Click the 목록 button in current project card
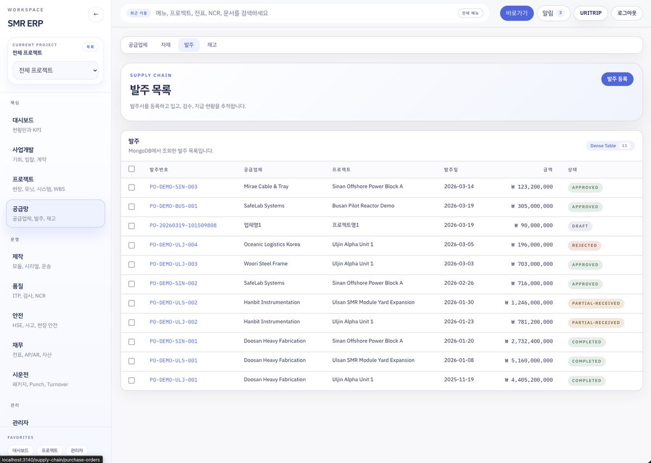 pyautogui.click(x=90, y=47)
